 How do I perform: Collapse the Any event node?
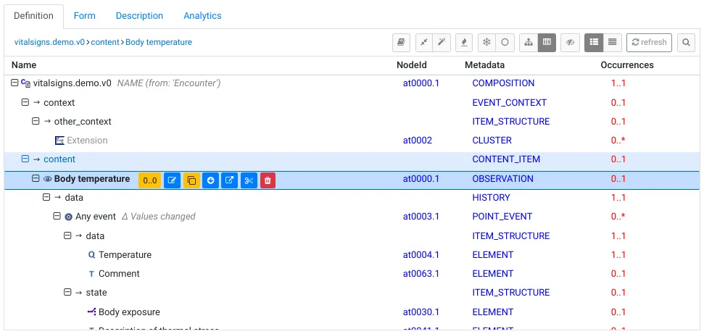(x=57, y=217)
